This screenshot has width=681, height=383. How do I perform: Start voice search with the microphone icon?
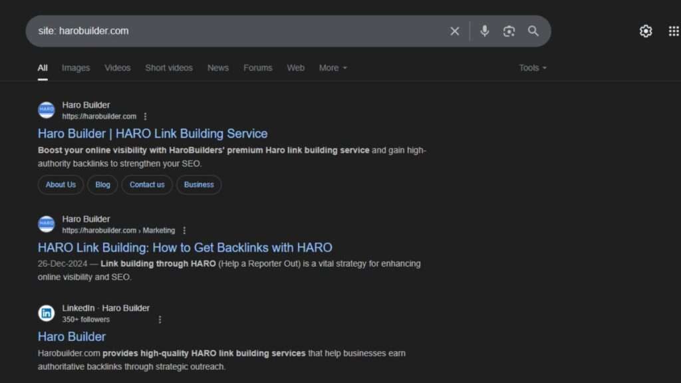(485, 31)
